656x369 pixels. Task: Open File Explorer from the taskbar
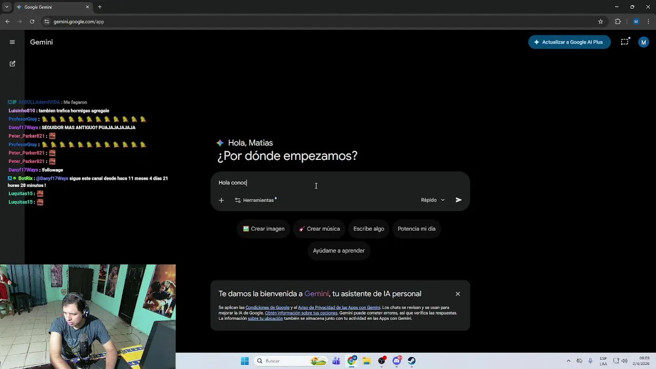(367, 361)
